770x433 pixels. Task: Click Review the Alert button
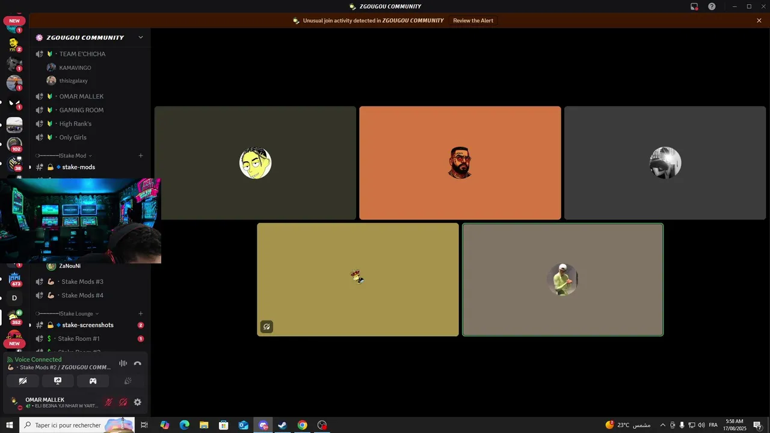473,20
